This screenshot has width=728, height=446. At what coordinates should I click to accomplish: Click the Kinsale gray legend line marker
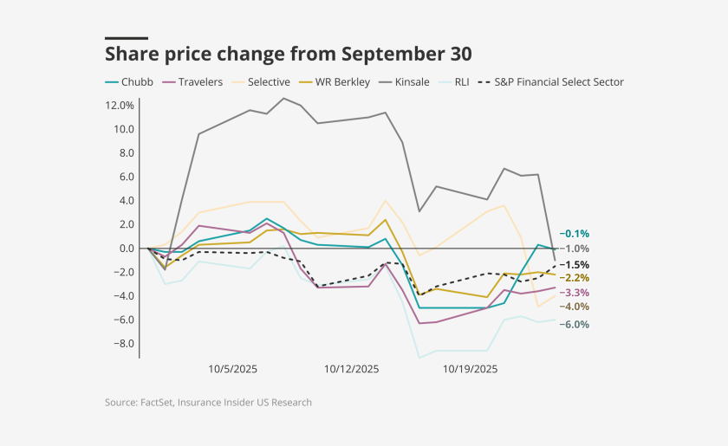click(383, 82)
